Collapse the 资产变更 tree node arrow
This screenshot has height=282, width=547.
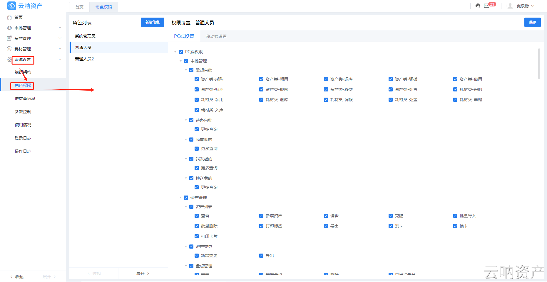pos(186,247)
